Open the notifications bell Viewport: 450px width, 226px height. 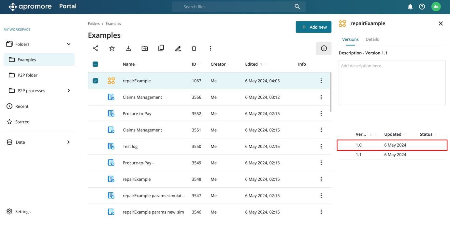click(x=410, y=7)
